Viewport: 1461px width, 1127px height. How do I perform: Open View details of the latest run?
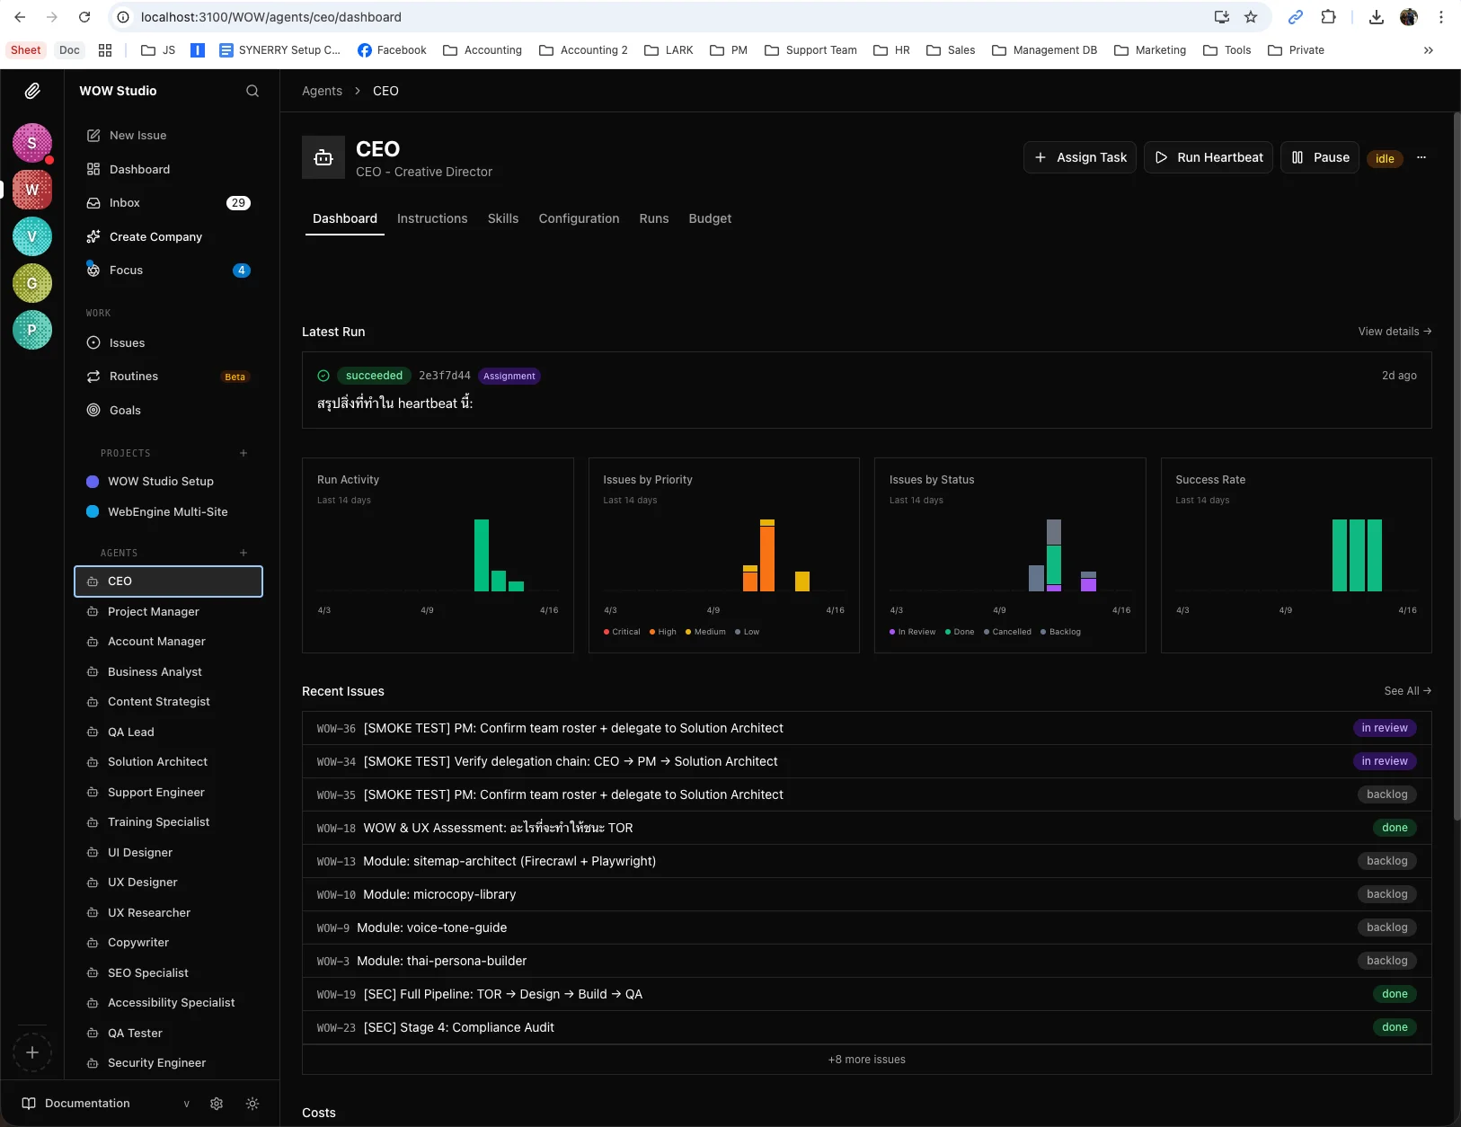(x=1394, y=332)
